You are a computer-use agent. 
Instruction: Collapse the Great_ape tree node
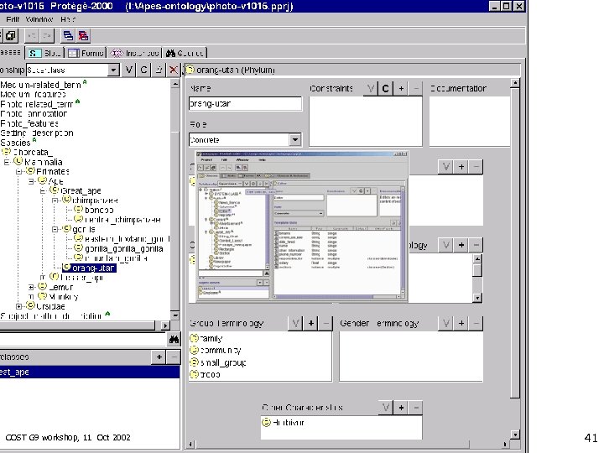43,191
